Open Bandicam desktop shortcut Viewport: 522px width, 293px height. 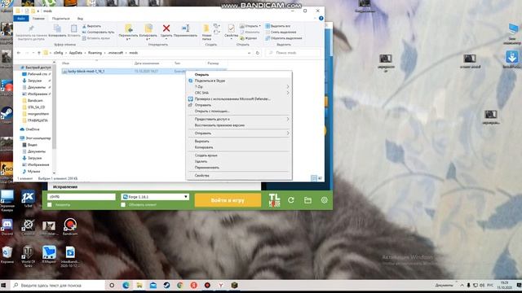[70, 226]
